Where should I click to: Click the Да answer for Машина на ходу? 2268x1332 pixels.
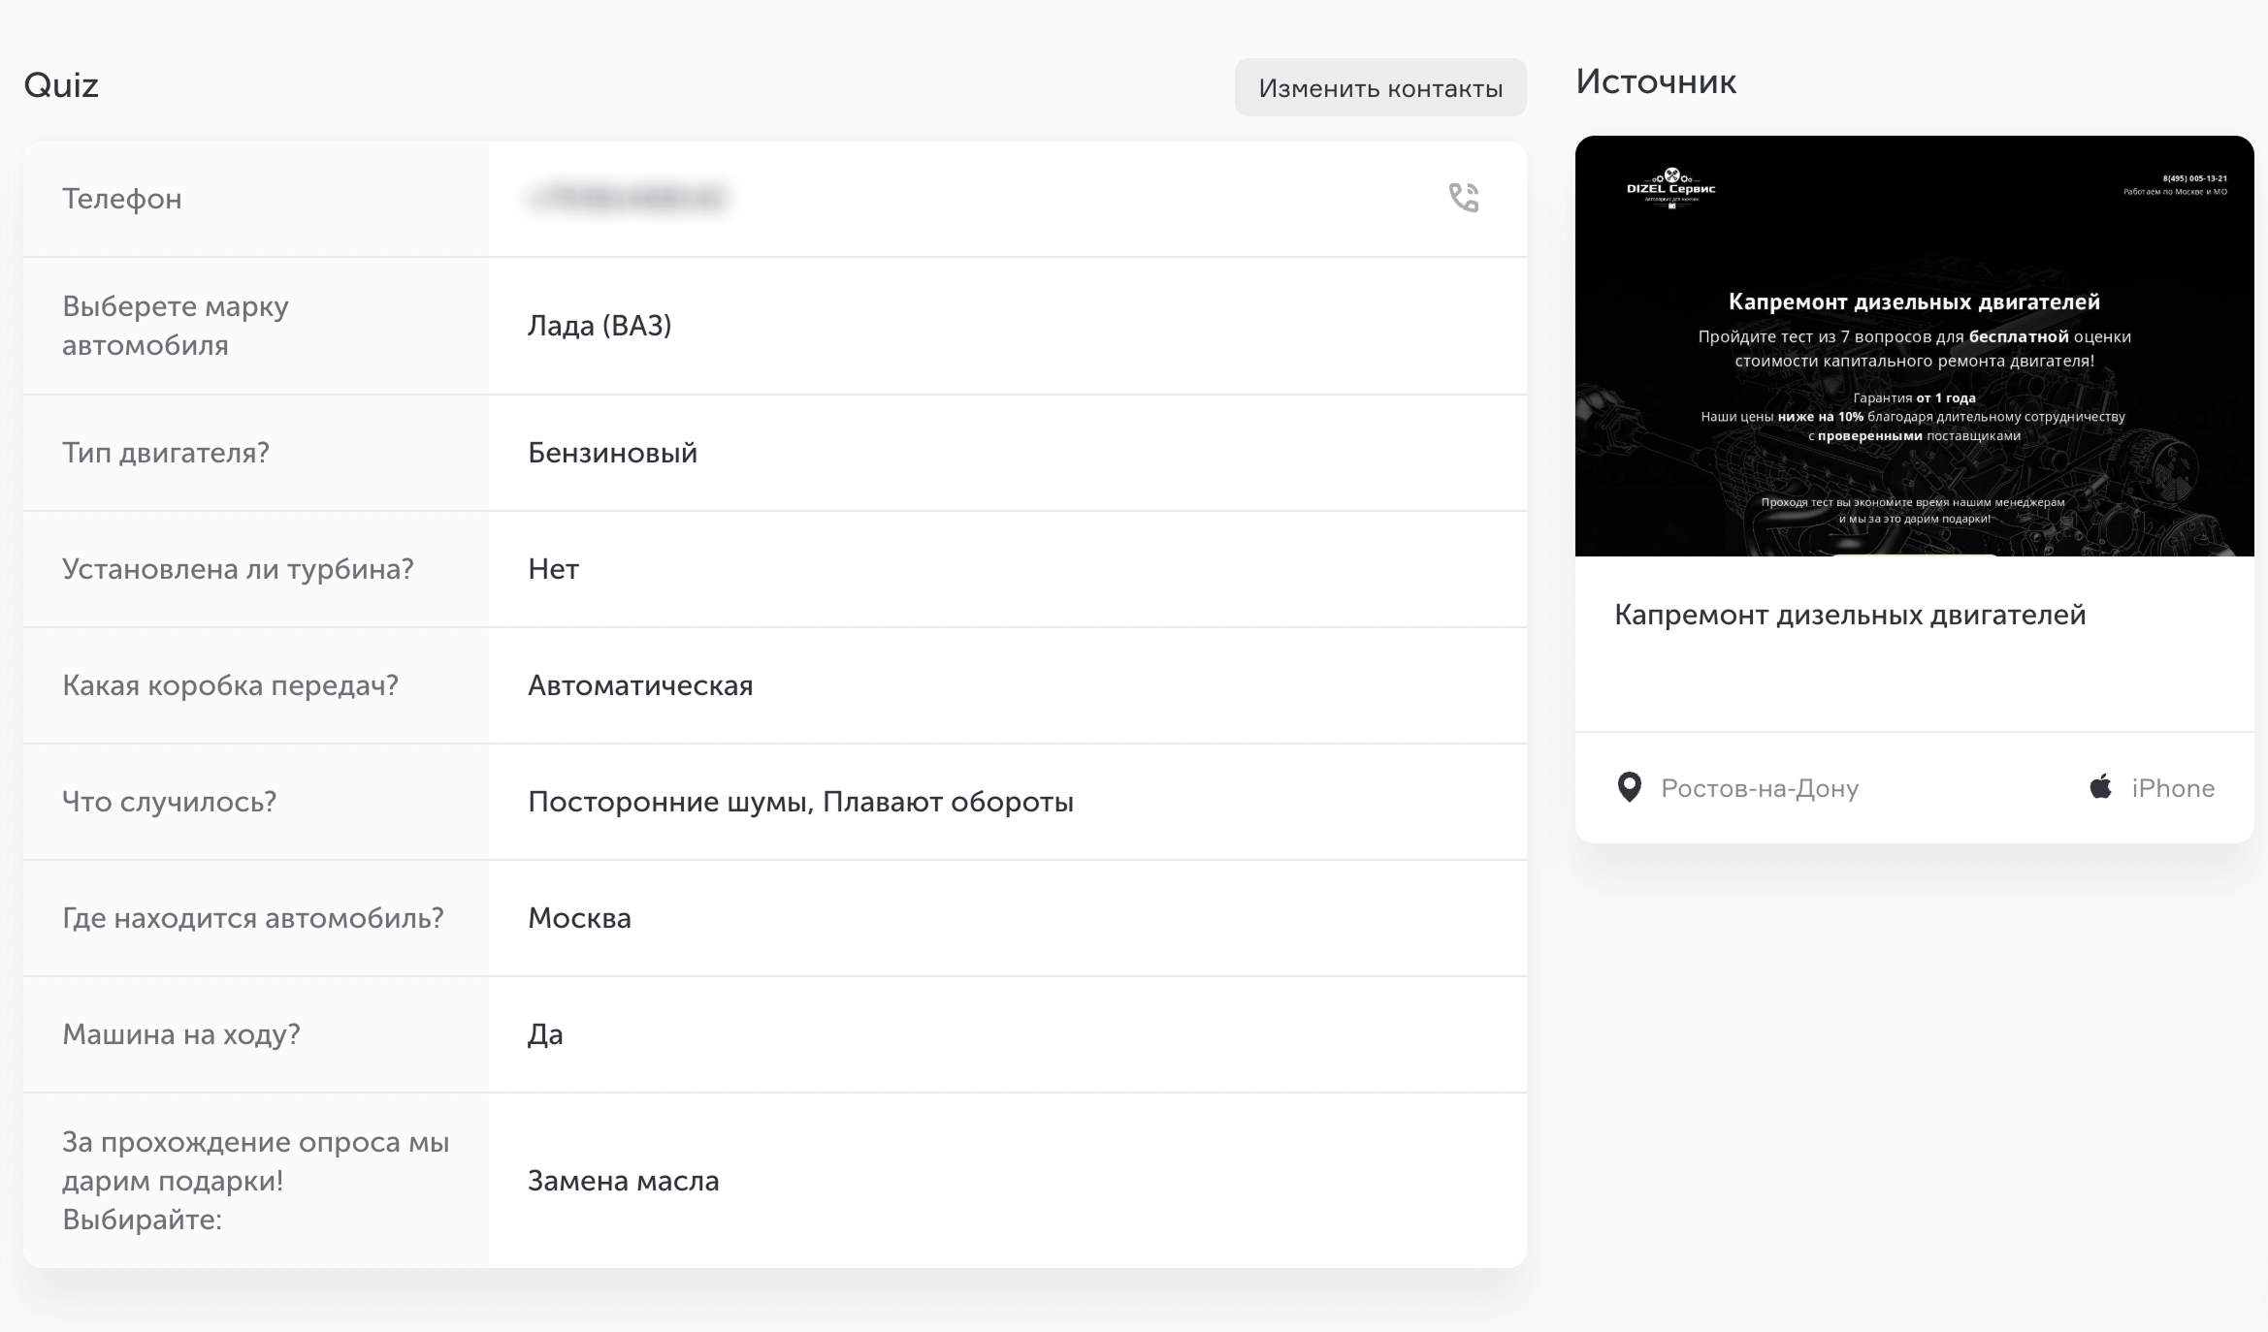click(x=545, y=1034)
